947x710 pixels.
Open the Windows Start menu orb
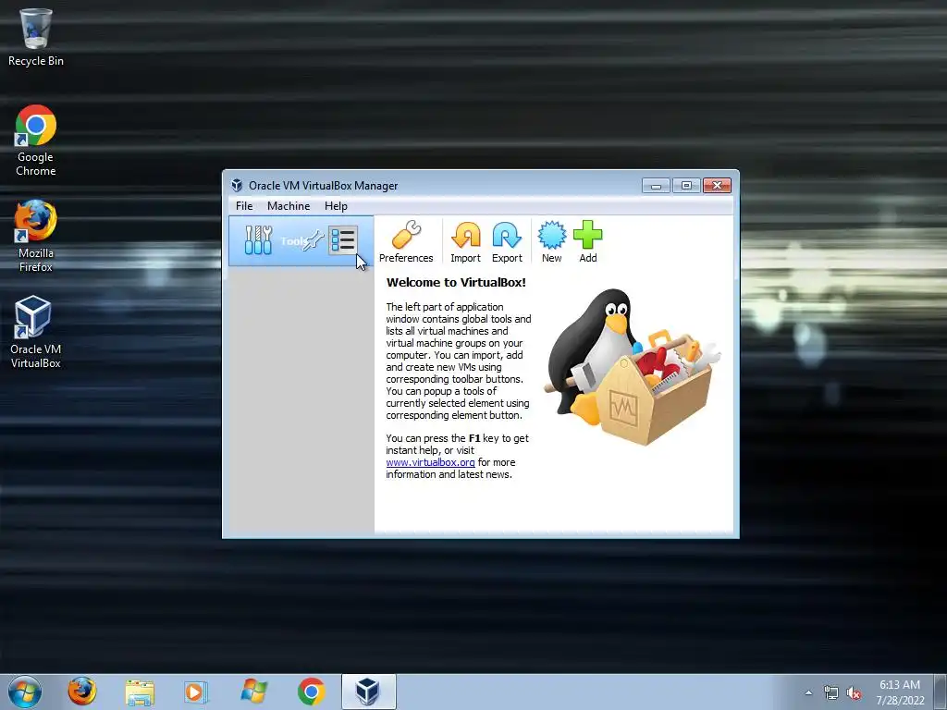pyautogui.click(x=25, y=692)
